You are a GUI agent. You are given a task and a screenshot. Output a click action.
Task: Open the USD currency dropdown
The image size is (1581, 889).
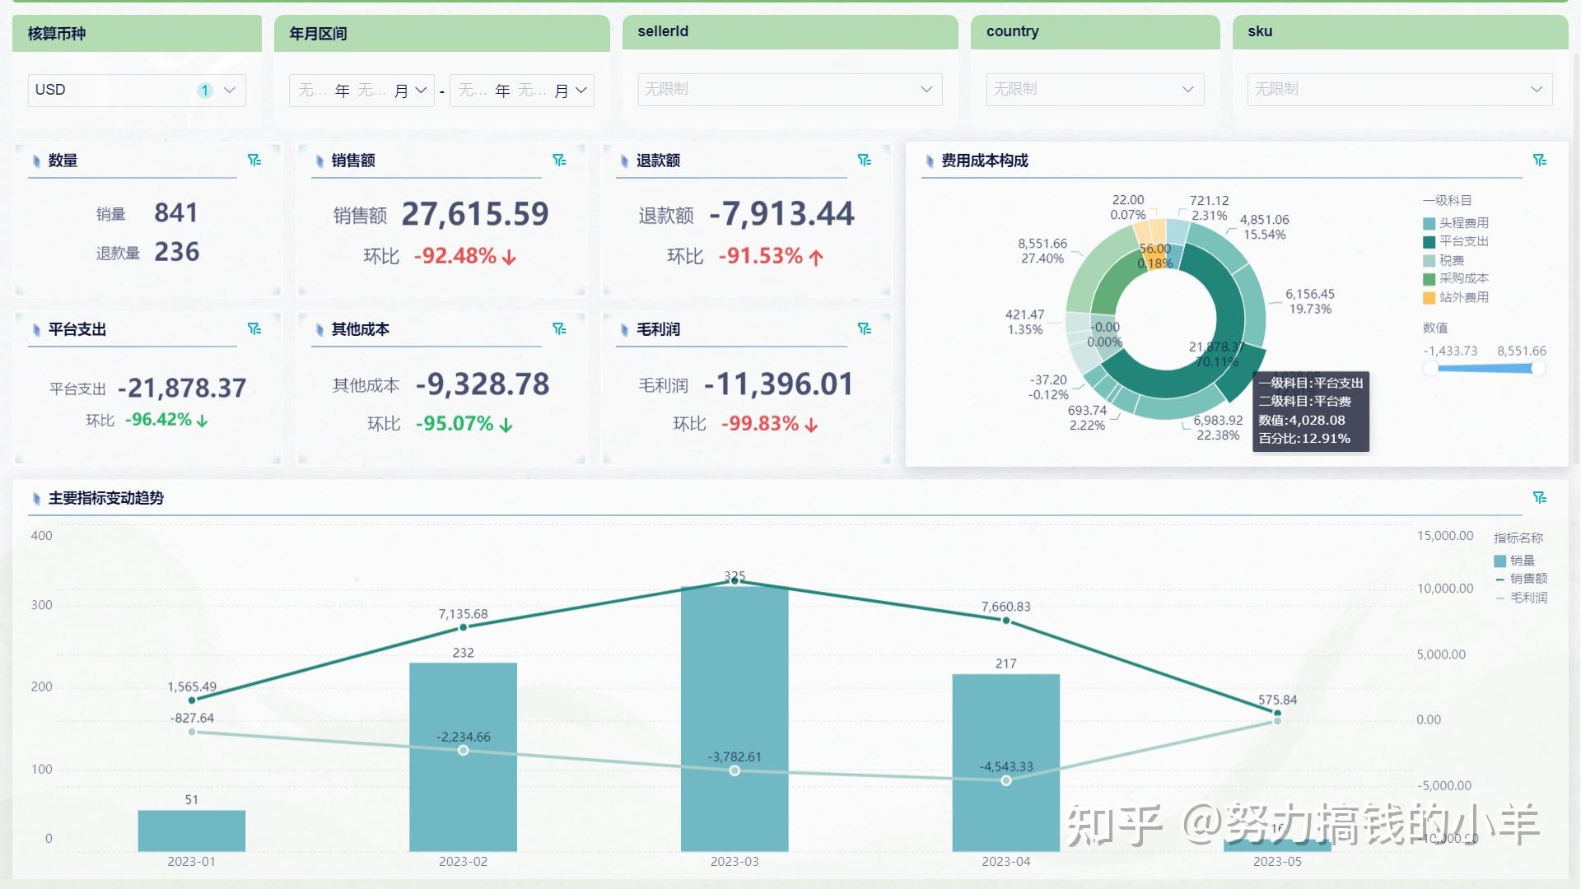click(137, 91)
